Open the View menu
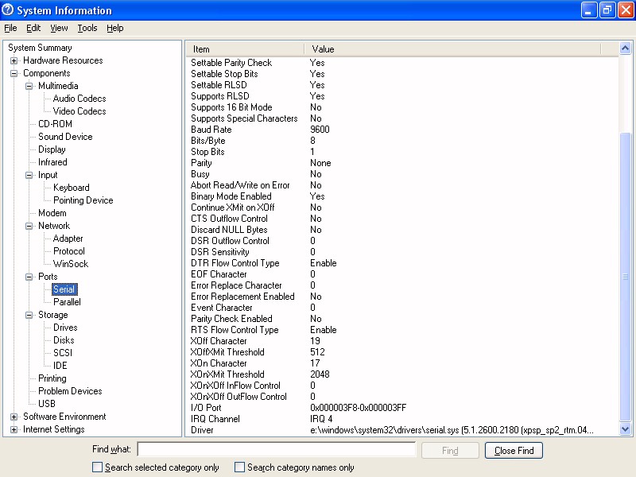 tap(59, 28)
